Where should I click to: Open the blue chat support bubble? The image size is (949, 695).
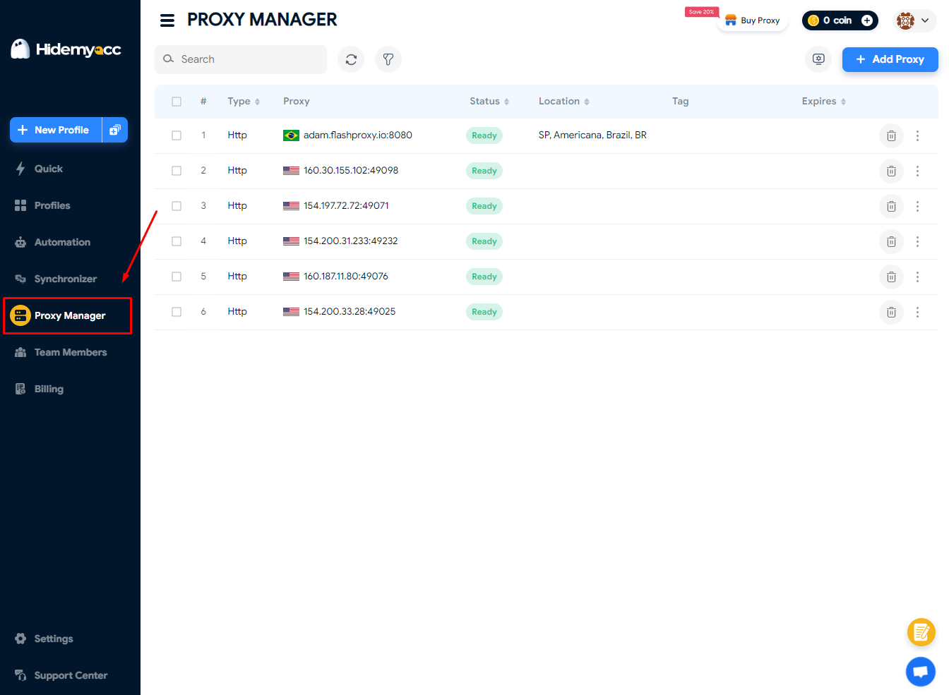pyautogui.click(x=921, y=671)
